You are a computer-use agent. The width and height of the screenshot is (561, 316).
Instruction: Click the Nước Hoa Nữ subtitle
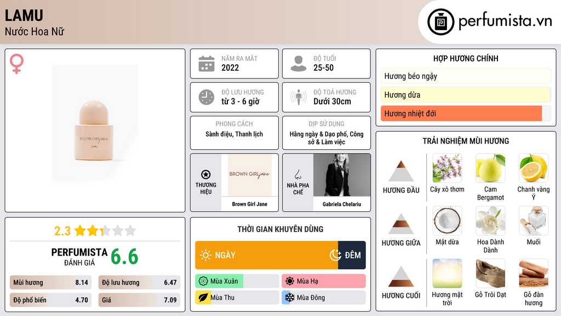(x=35, y=32)
